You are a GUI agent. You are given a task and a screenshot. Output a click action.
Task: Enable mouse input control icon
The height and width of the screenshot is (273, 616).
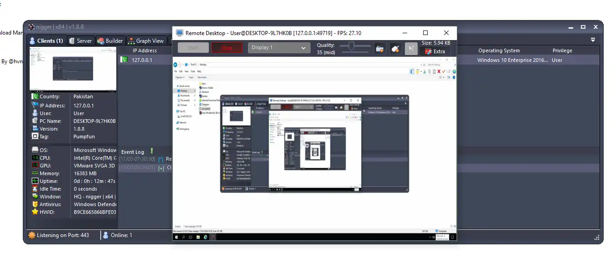coord(395,49)
